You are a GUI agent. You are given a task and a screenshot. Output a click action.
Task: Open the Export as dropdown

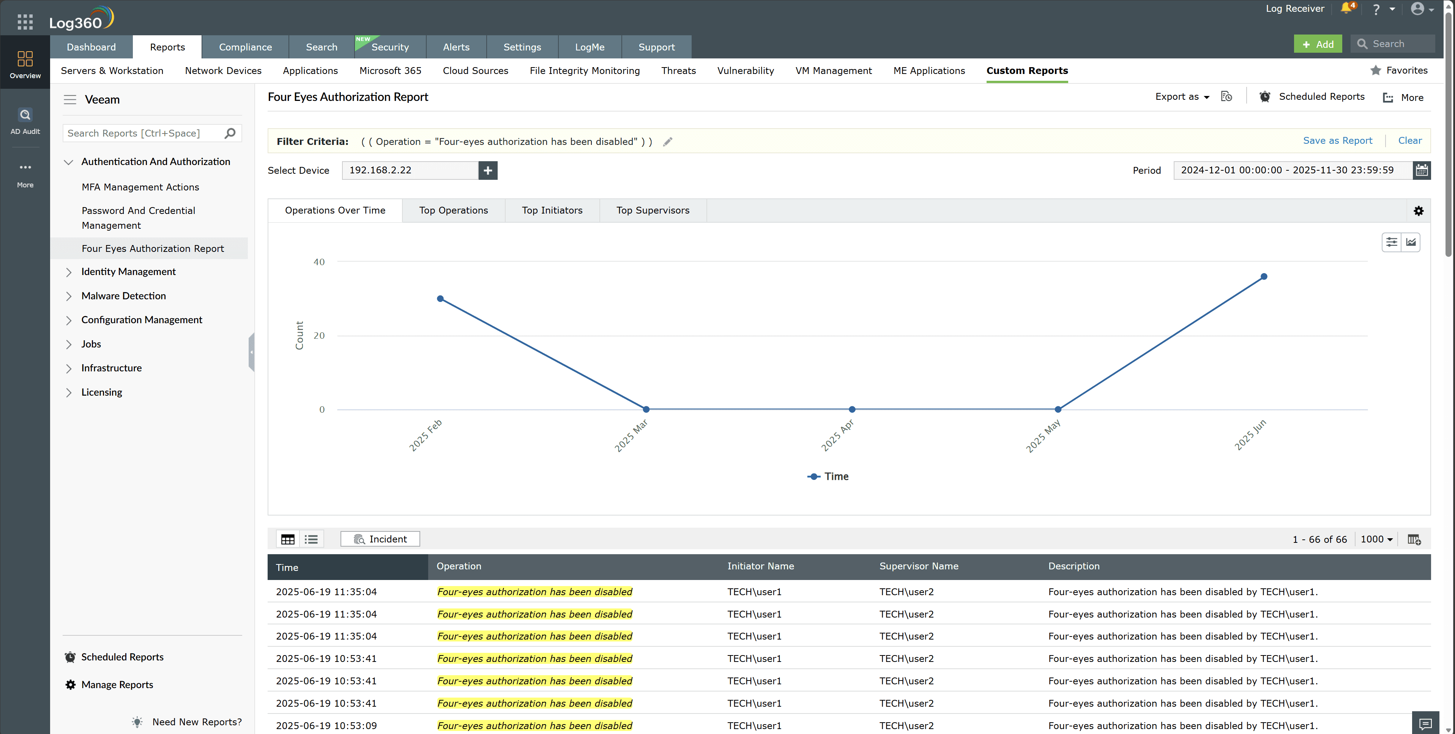click(1182, 97)
